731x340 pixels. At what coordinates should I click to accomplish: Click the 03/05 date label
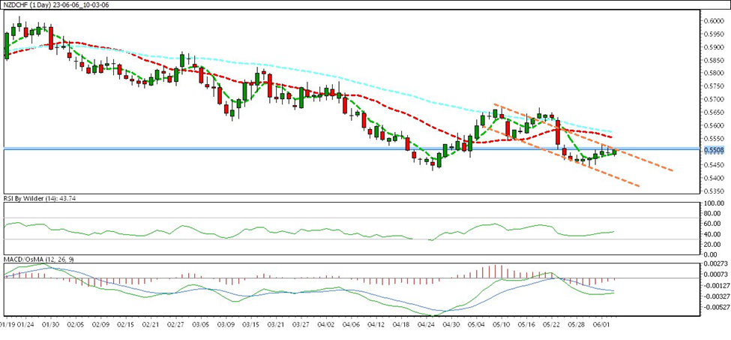pyautogui.click(x=200, y=323)
